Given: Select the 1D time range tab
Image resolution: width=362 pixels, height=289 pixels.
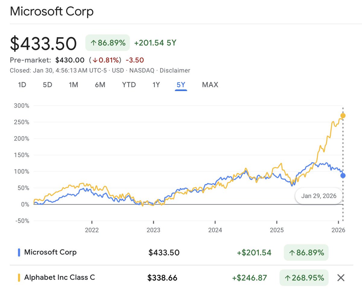Looking at the screenshot, I should pos(22,85).
